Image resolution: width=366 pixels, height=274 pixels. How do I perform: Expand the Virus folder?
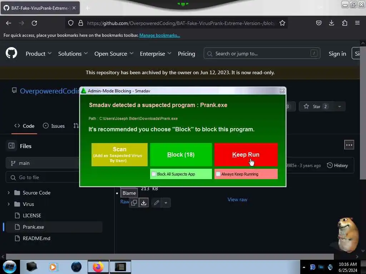[9, 204]
